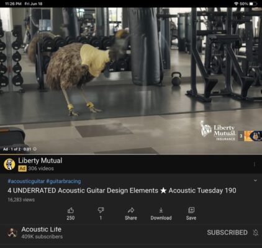This screenshot has width=262, height=248.
Task: Save video to playlist icon
Action: click(x=191, y=210)
